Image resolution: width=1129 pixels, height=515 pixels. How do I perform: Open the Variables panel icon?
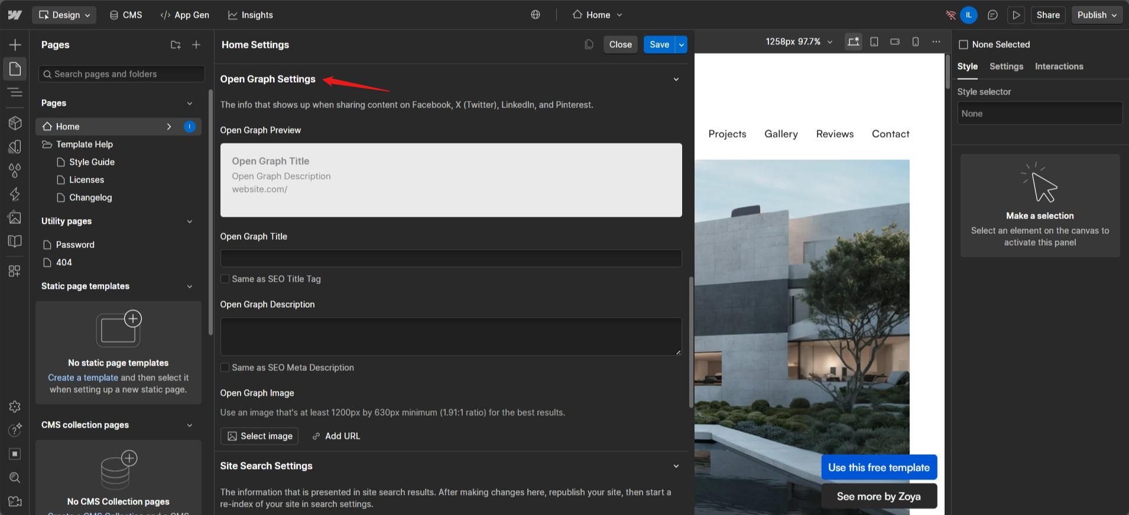coord(15,146)
